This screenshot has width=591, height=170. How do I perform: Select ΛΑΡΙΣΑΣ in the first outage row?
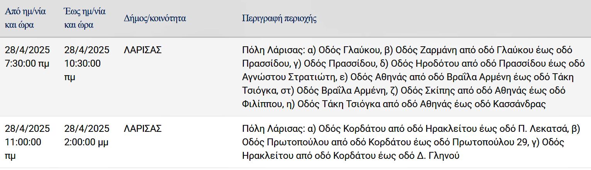click(142, 50)
